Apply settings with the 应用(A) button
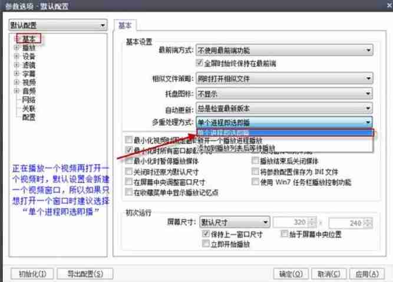Screen dimensions: 393x282 [x=367, y=274]
